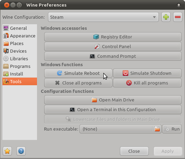This screenshot has width=185, height=159.
Task: Click the red minus remove configuration icon
Action: [178, 17]
